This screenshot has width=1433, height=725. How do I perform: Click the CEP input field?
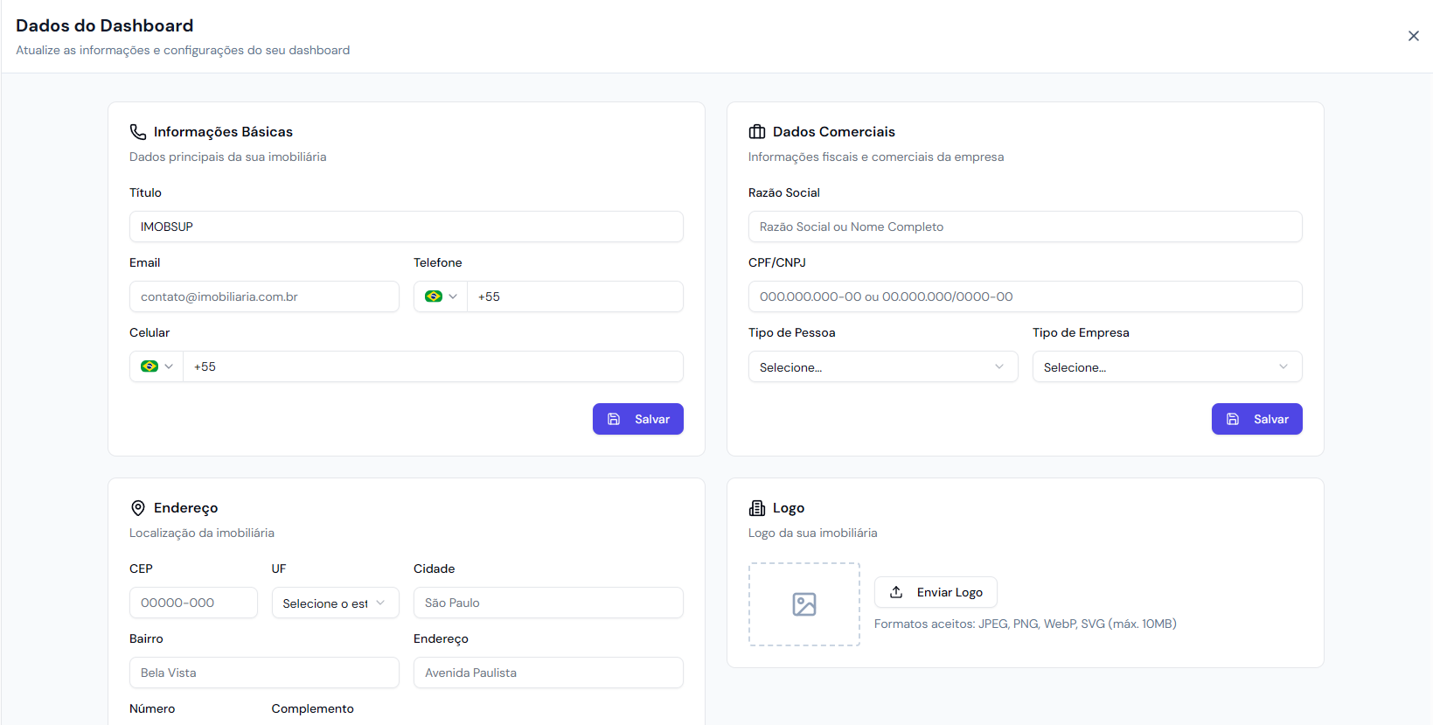(x=193, y=603)
